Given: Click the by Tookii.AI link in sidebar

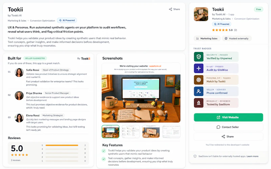Looking at the screenshot, I should 218,15.
